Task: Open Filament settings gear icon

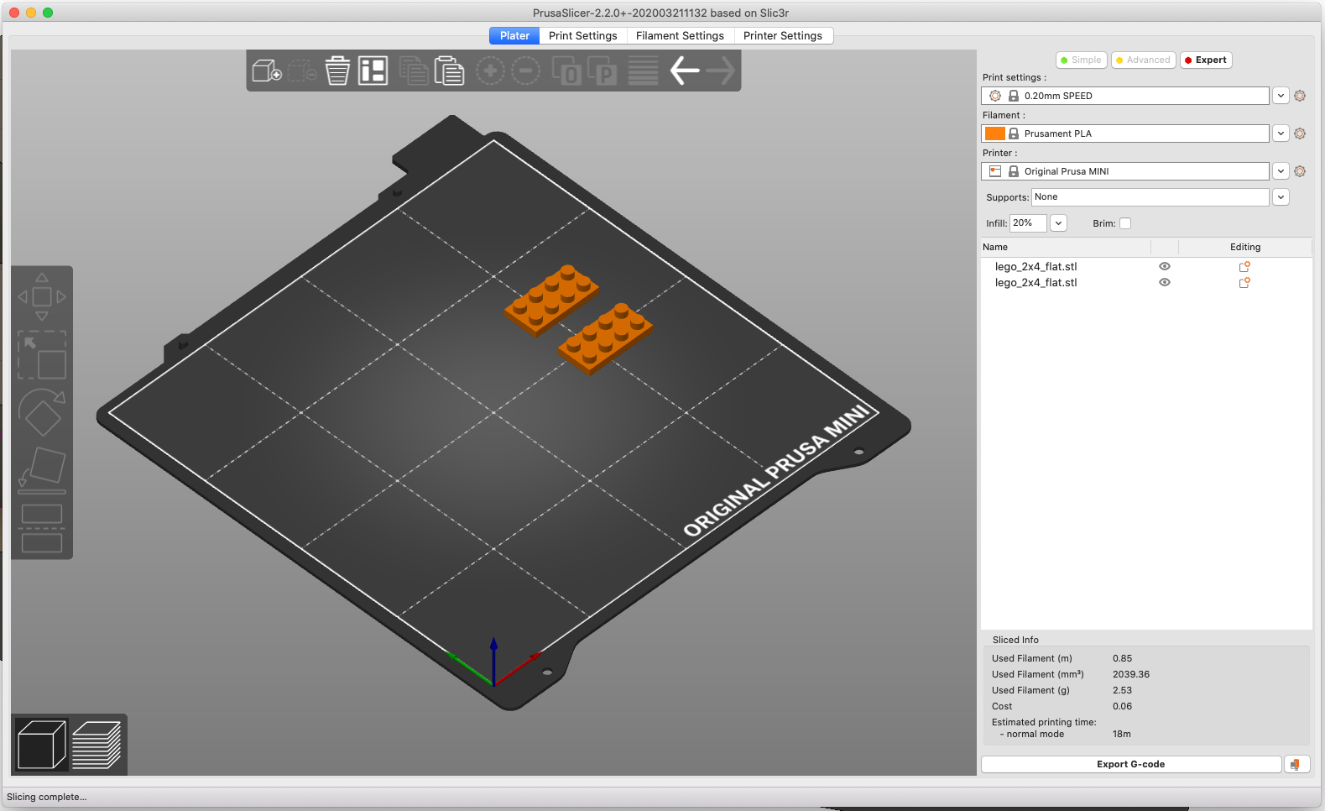Action: coord(1300,133)
